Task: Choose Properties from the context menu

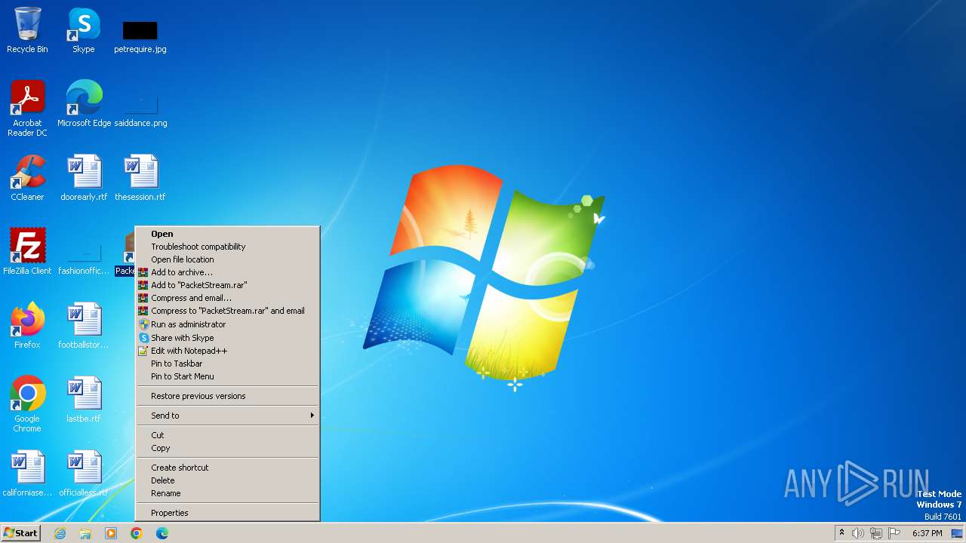Action: [227, 513]
